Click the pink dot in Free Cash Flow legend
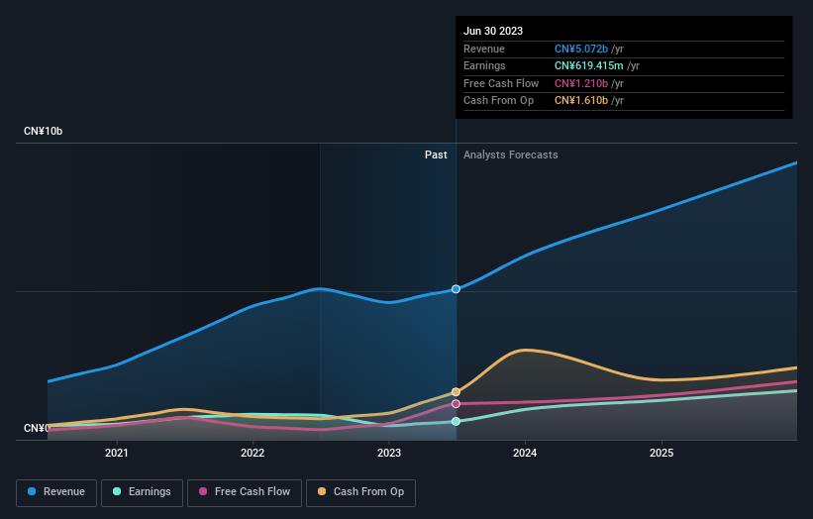This screenshot has height=519, width=813. click(x=203, y=491)
